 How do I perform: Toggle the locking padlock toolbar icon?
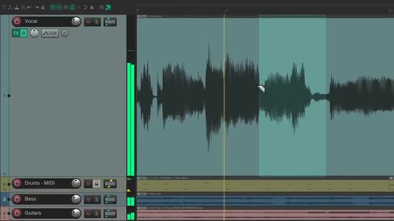[x=92, y=7]
